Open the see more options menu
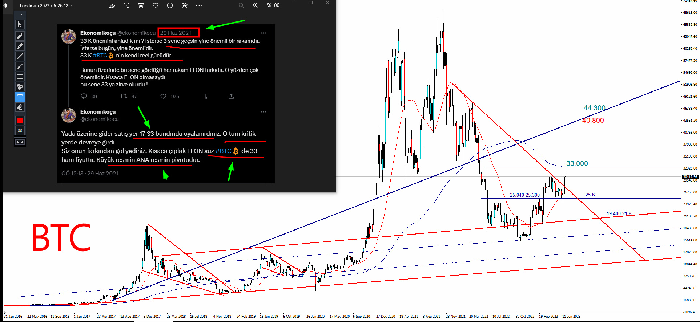Viewport: 700px width, 322px height. (x=199, y=5)
